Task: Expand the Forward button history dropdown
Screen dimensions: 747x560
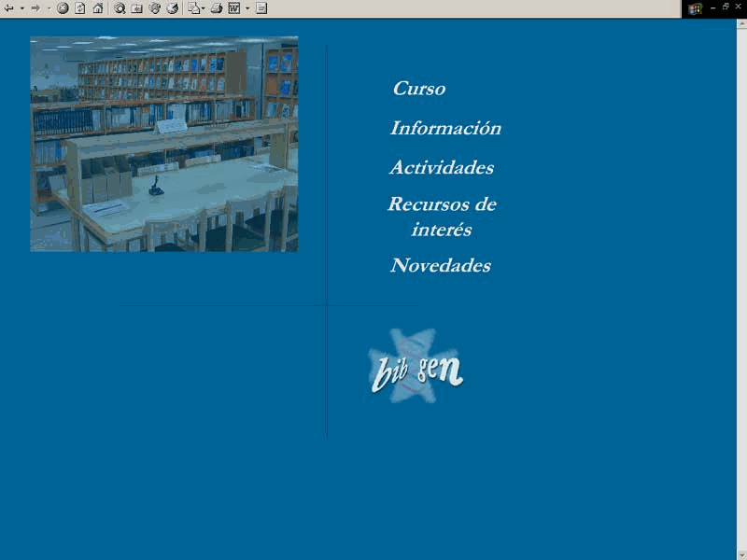Action: pos(49,8)
